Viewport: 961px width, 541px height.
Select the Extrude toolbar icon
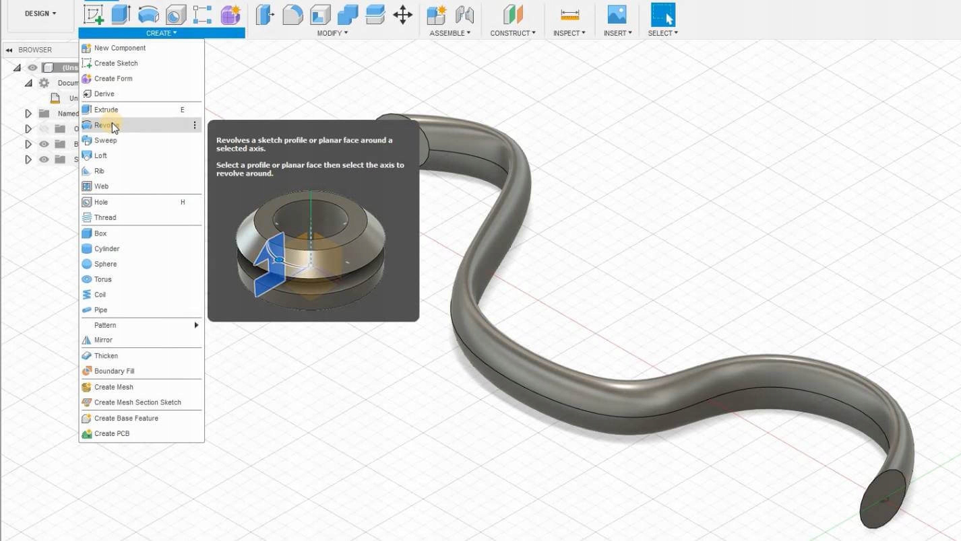tap(121, 14)
